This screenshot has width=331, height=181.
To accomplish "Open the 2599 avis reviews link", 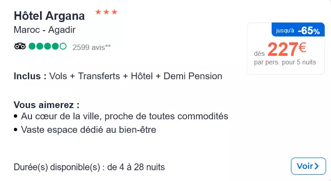I will (91, 47).
